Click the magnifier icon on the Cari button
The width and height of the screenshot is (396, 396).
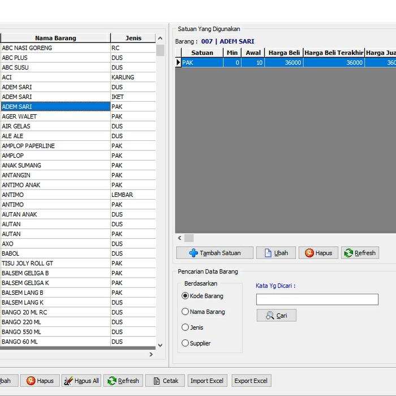click(270, 316)
